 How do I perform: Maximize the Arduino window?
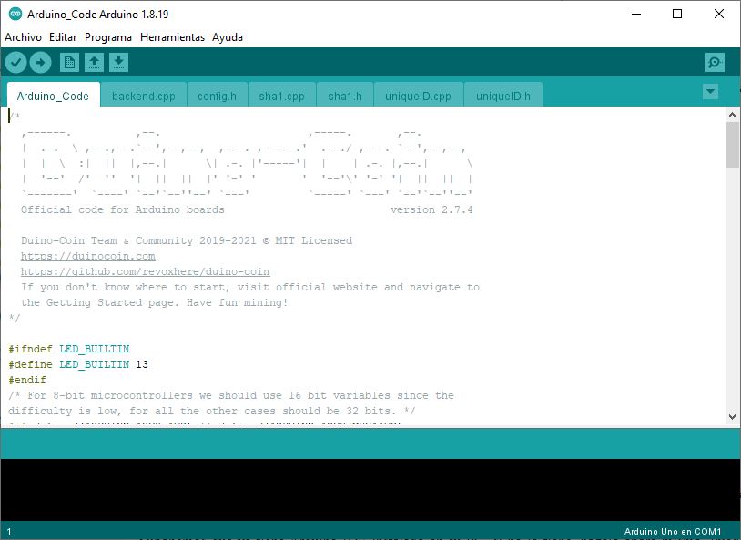(x=677, y=15)
